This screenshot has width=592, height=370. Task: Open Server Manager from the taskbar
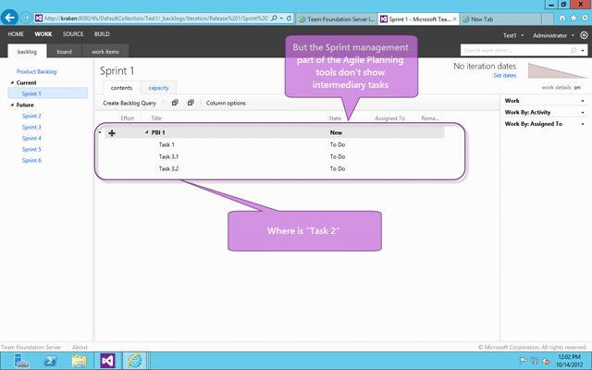pyautogui.click(x=21, y=362)
